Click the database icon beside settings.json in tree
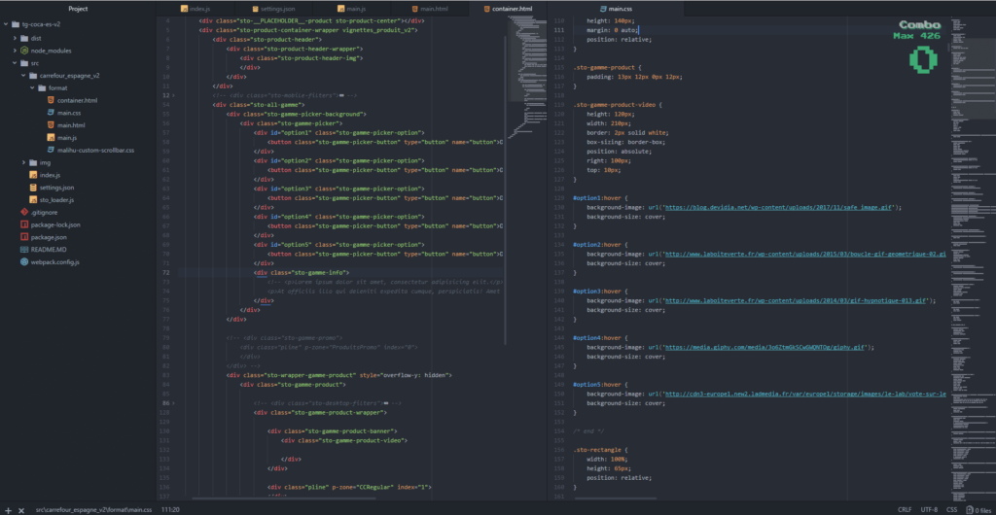 click(x=33, y=188)
